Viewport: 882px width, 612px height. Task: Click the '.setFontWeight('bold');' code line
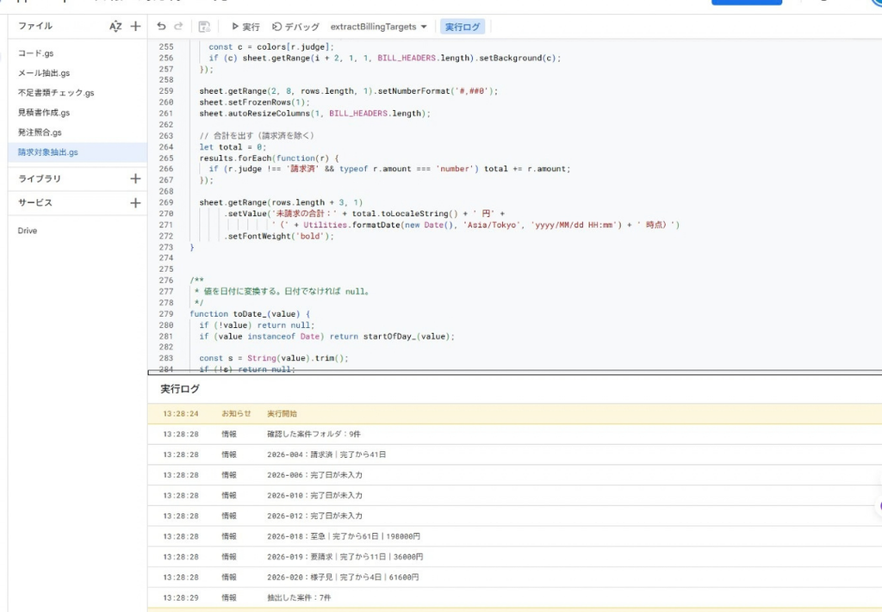(x=278, y=236)
